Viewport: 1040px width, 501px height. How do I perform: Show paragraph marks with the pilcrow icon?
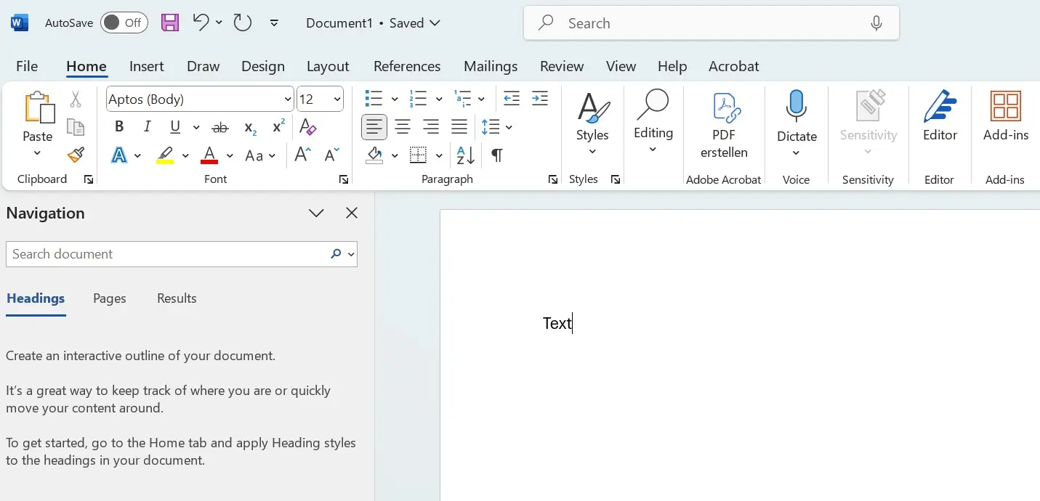click(x=497, y=155)
